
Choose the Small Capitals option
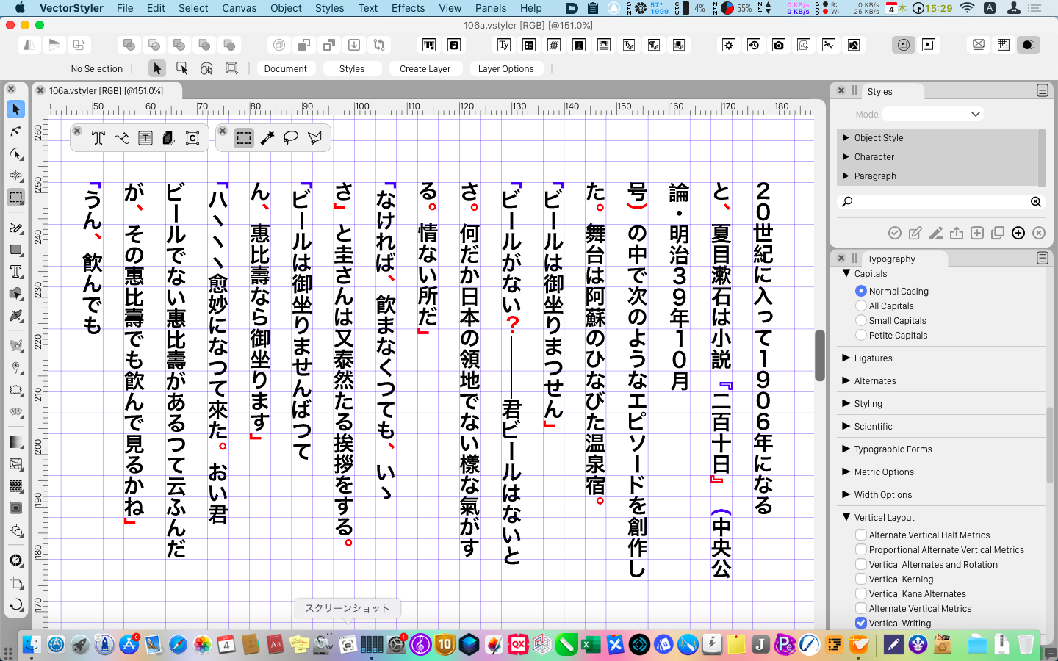(x=861, y=320)
